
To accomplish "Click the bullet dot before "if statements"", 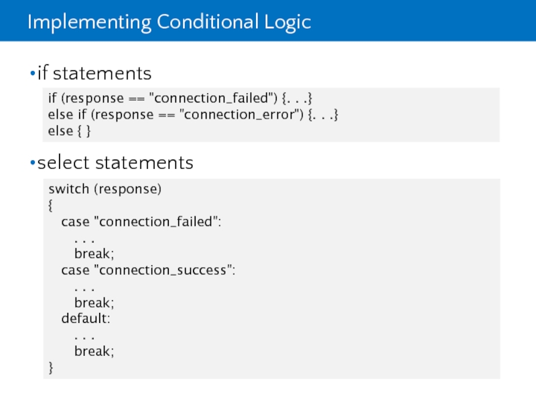I will tap(32, 73).
